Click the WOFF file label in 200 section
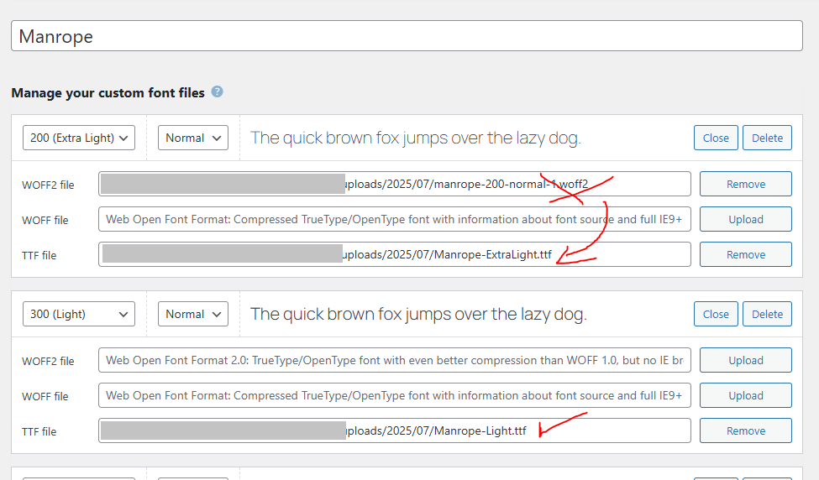The width and height of the screenshot is (819, 480). tap(45, 220)
